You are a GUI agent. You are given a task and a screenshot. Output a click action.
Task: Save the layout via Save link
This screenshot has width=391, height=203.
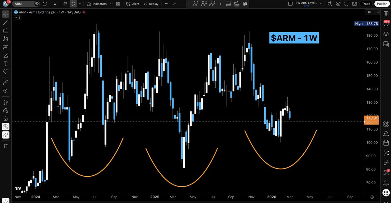(306, 6)
